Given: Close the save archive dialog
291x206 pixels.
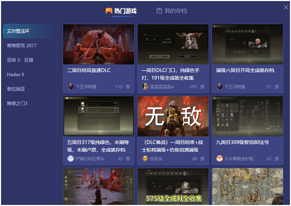Looking at the screenshot, I should (x=286, y=7).
